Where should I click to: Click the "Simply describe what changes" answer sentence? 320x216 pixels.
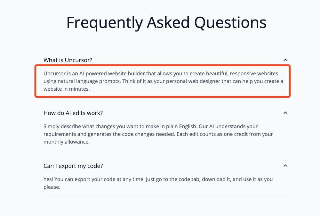point(120,126)
